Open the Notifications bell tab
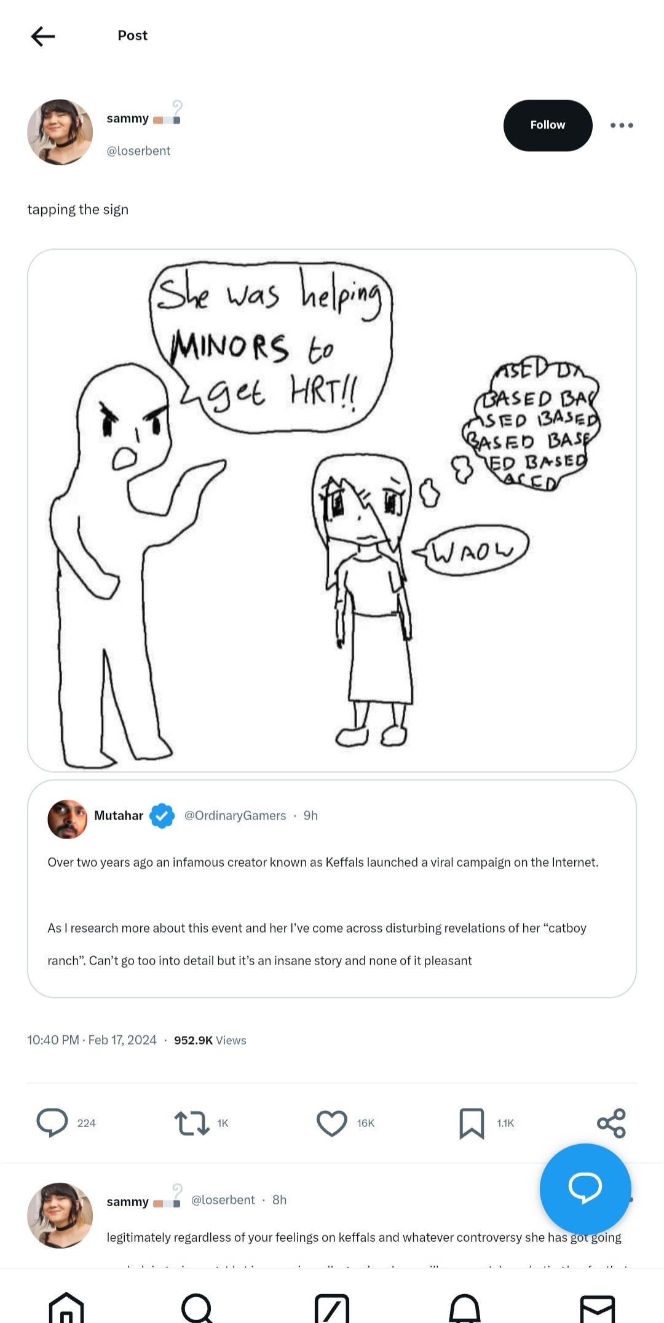This screenshot has width=664, height=1323. tap(465, 1307)
